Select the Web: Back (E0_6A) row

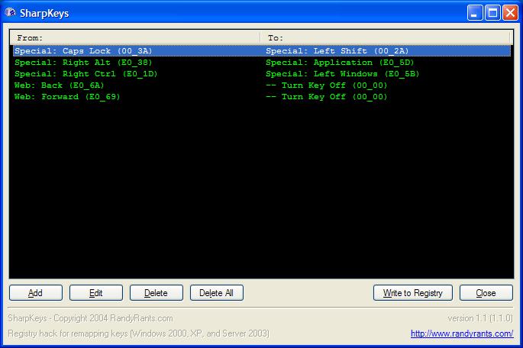[262, 85]
